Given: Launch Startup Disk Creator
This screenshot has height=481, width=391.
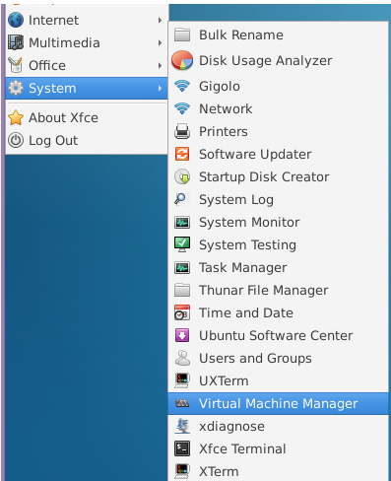Looking at the screenshot, I should coord(279,176).
